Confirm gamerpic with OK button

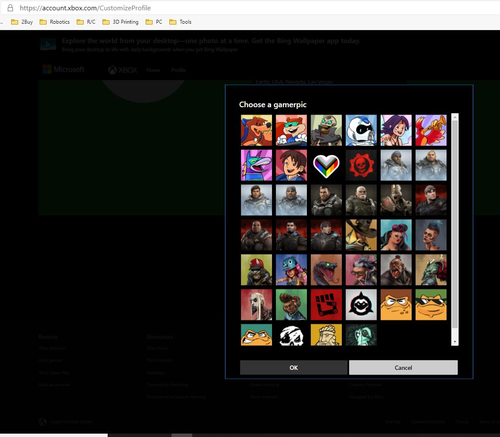click(294, 368)
